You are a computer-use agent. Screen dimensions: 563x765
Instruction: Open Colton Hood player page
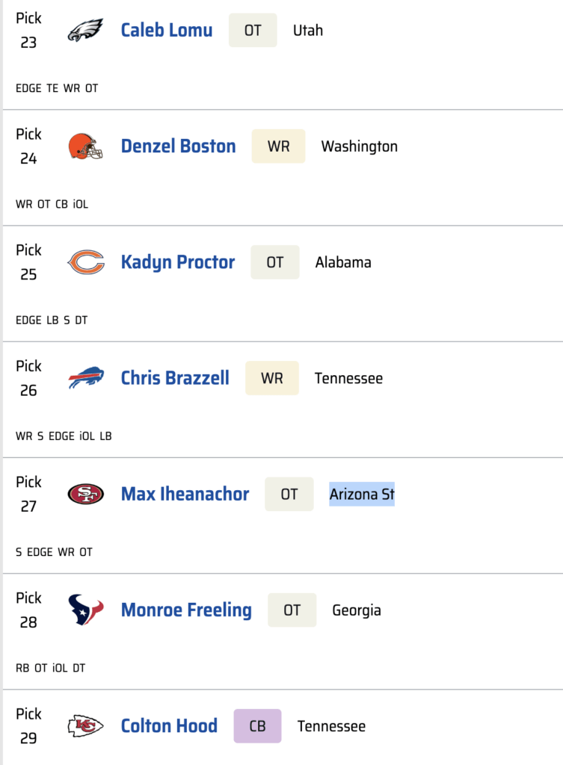[169, 725]
